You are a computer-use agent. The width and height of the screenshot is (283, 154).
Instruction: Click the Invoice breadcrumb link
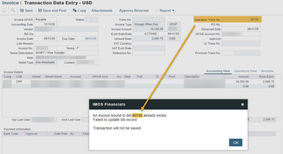coord(10,3)
